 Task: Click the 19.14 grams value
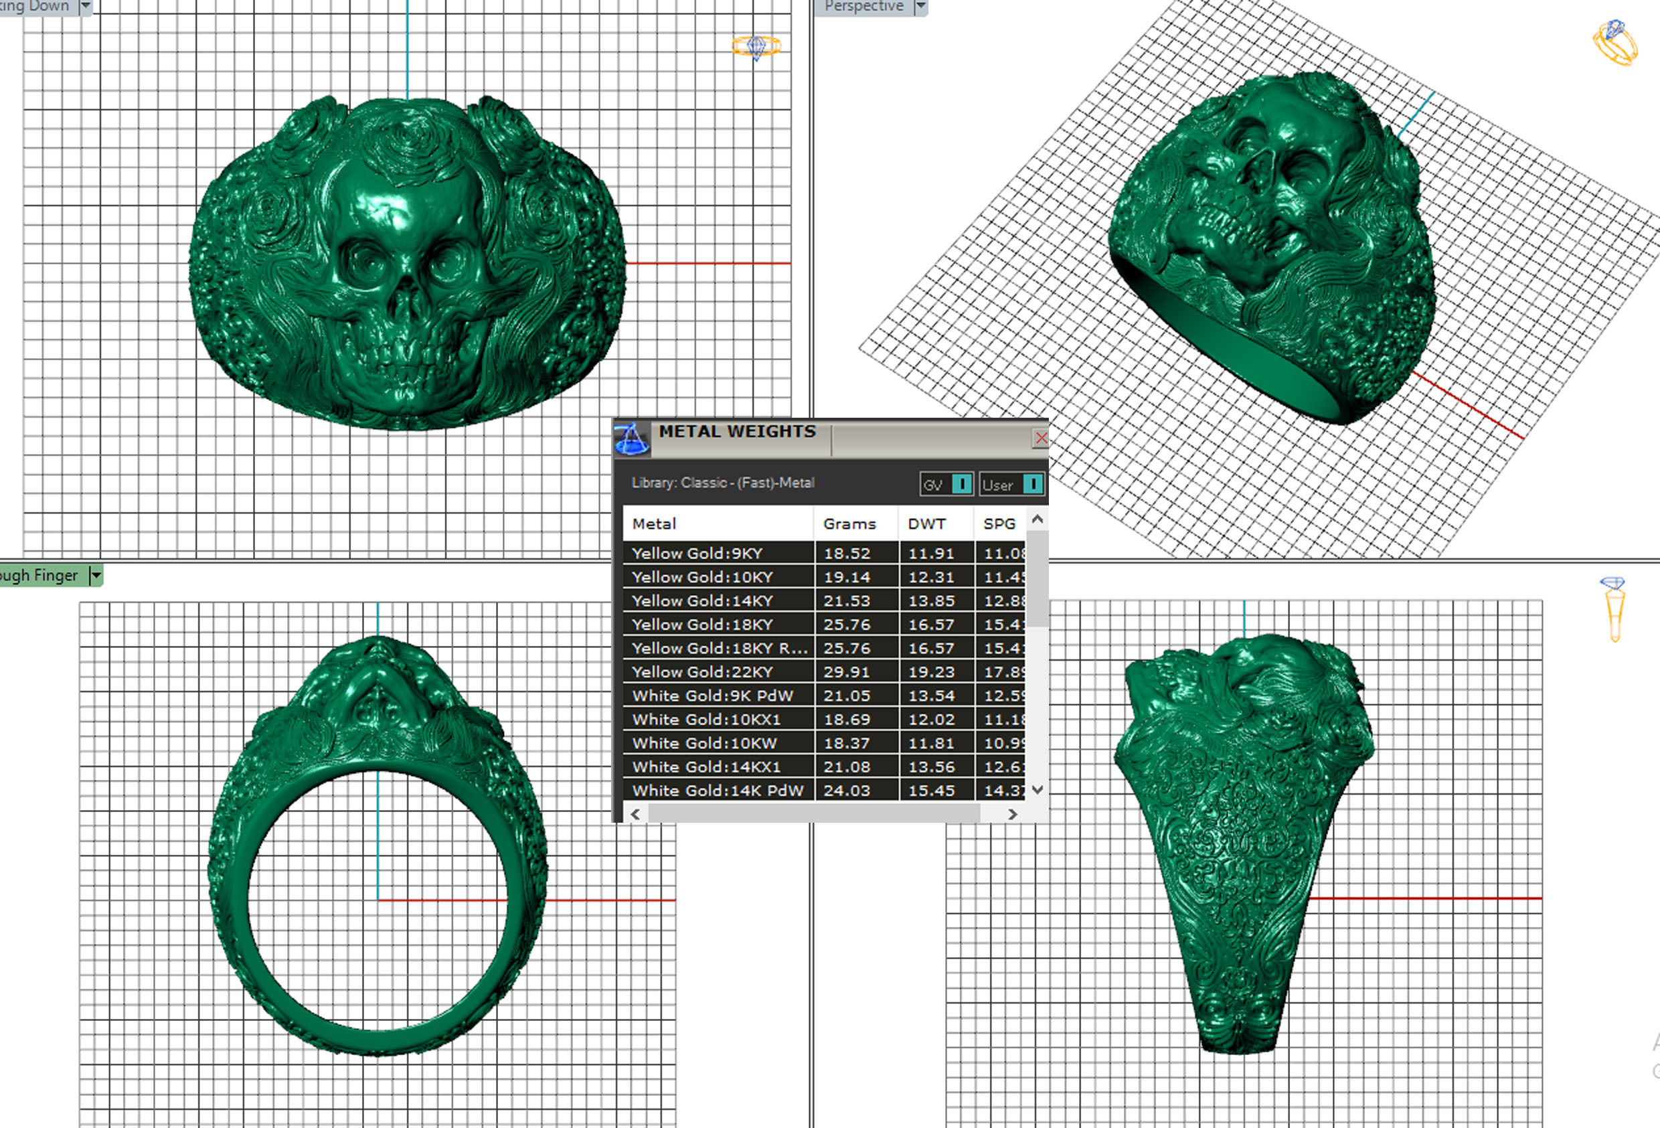point(847,576)
